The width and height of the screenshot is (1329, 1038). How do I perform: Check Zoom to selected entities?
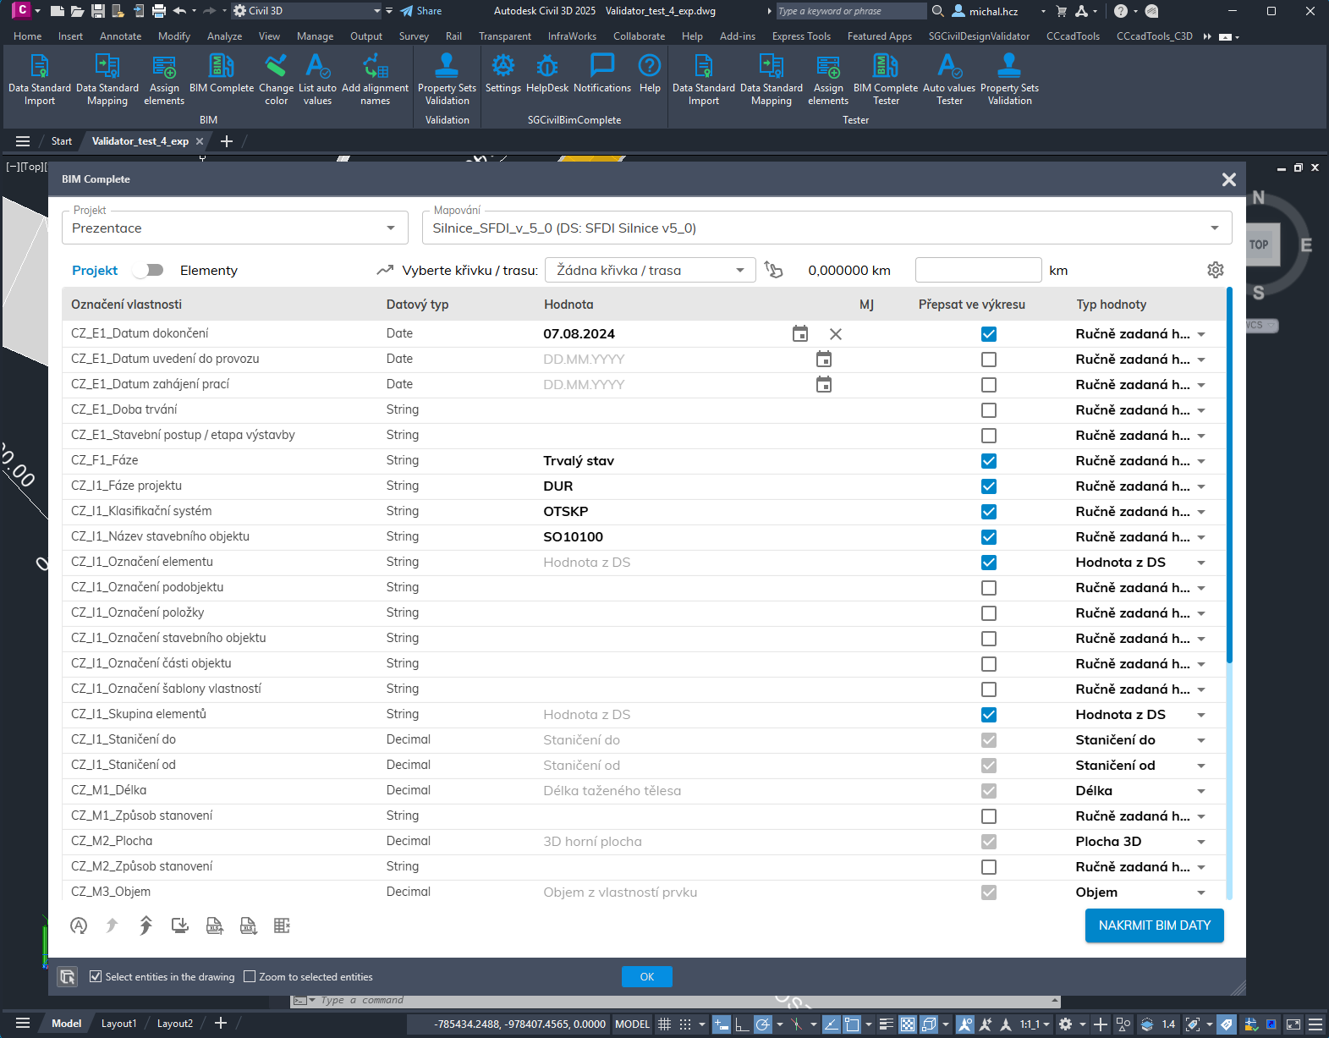[x=250, y=976]
